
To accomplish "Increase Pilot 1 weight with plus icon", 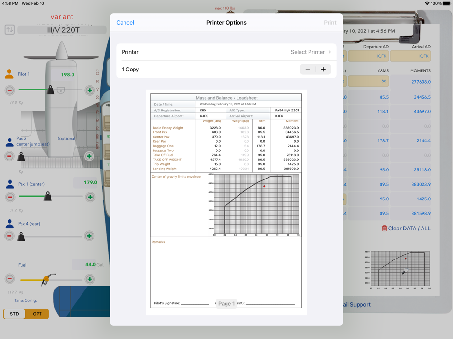I will 90,90.
